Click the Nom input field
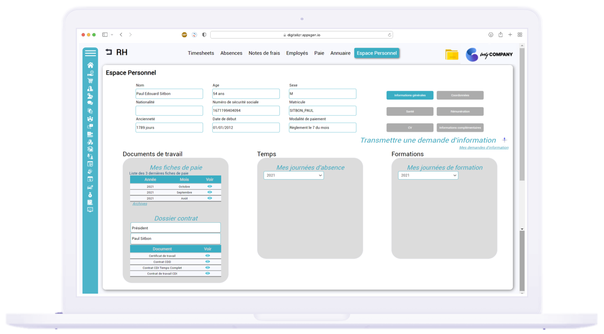This screenshot has width=604, height=334. (x=169, y=94)
